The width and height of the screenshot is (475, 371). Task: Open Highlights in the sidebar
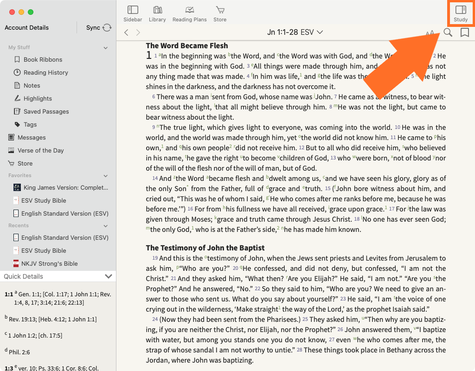pos(38,98)
